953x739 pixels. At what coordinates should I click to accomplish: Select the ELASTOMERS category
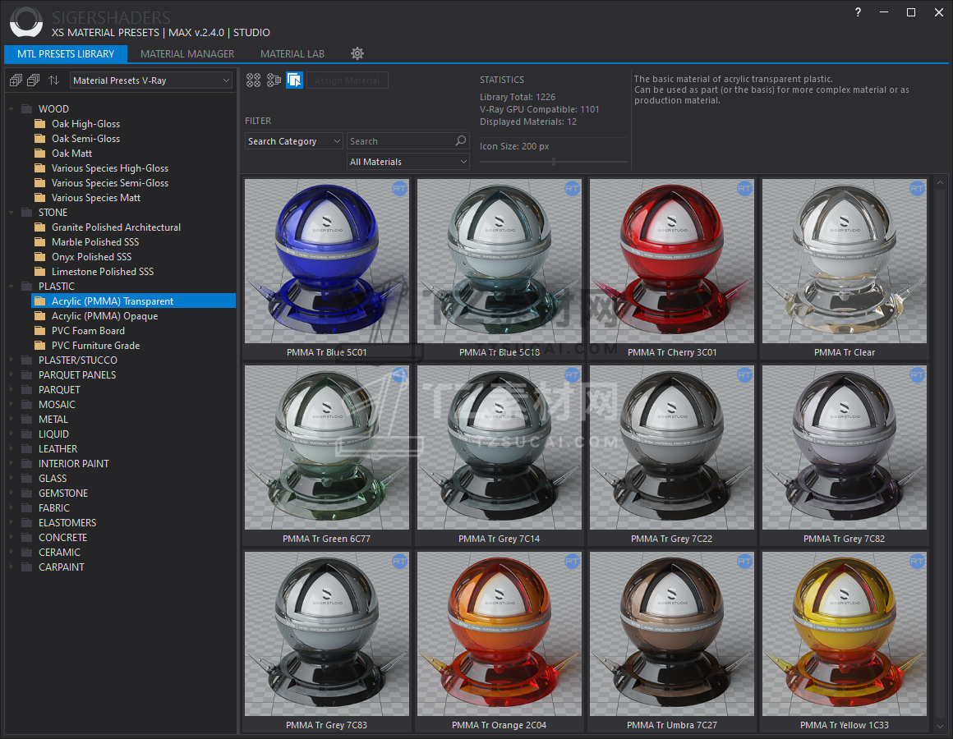pos(67,523)
